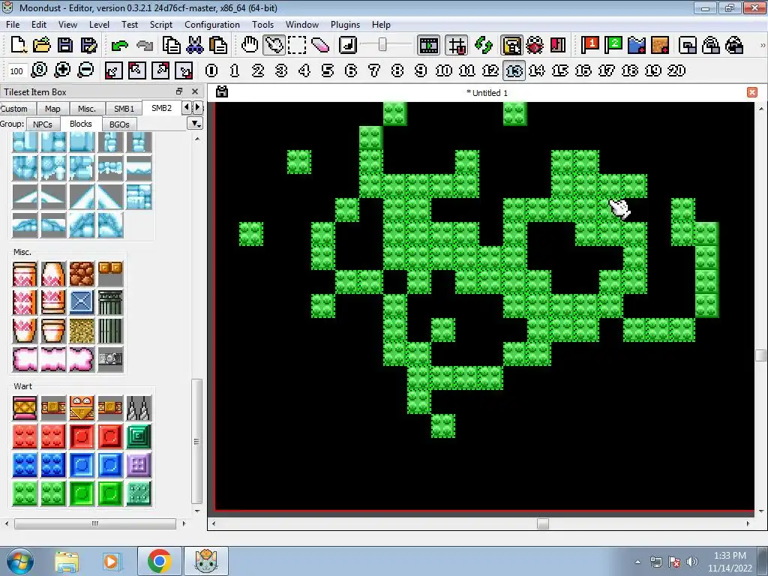Go to bottom-right section corner arrow

click(x=184, y=70)
